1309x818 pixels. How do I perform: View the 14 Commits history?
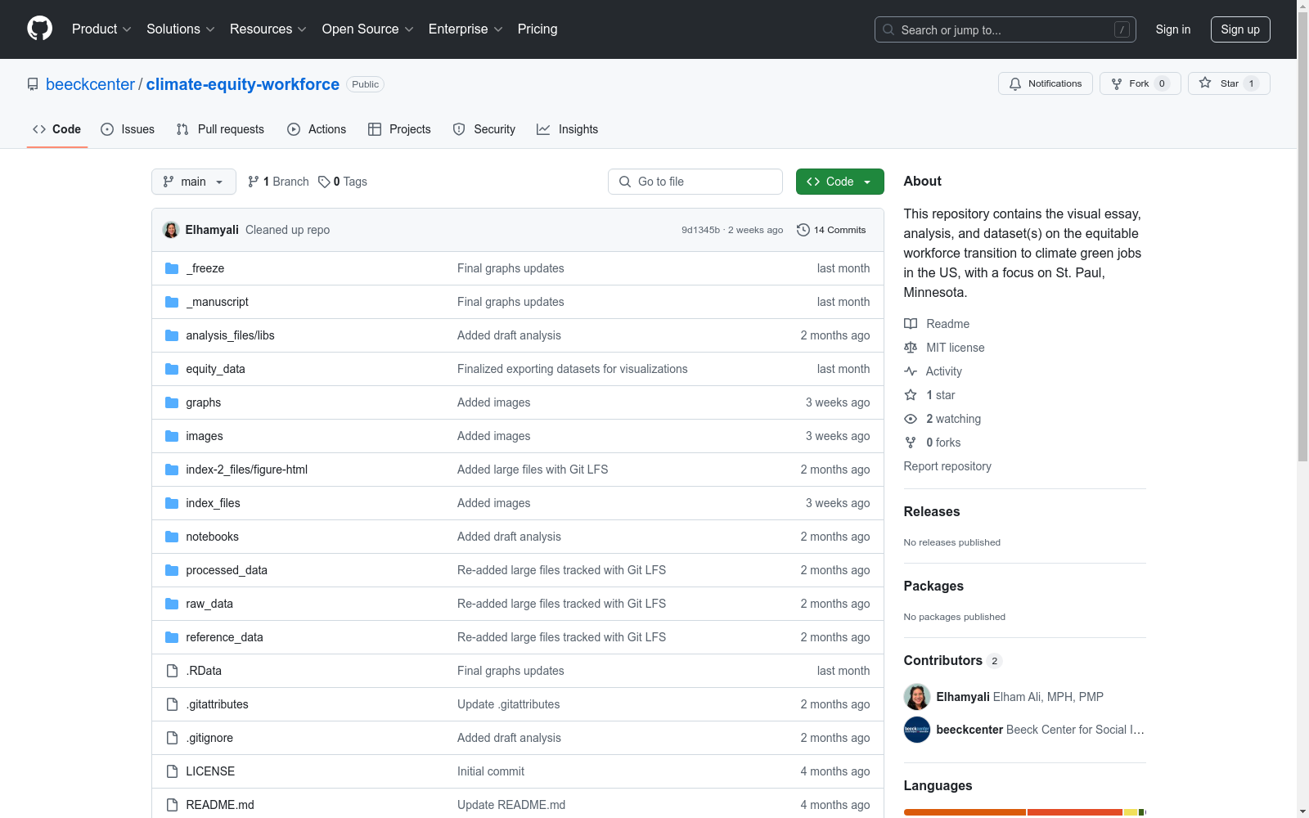831,230
